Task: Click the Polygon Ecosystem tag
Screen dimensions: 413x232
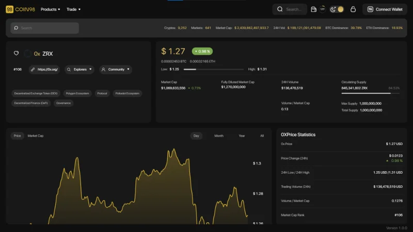Action: pyautogui.click(x=77, y=93)
